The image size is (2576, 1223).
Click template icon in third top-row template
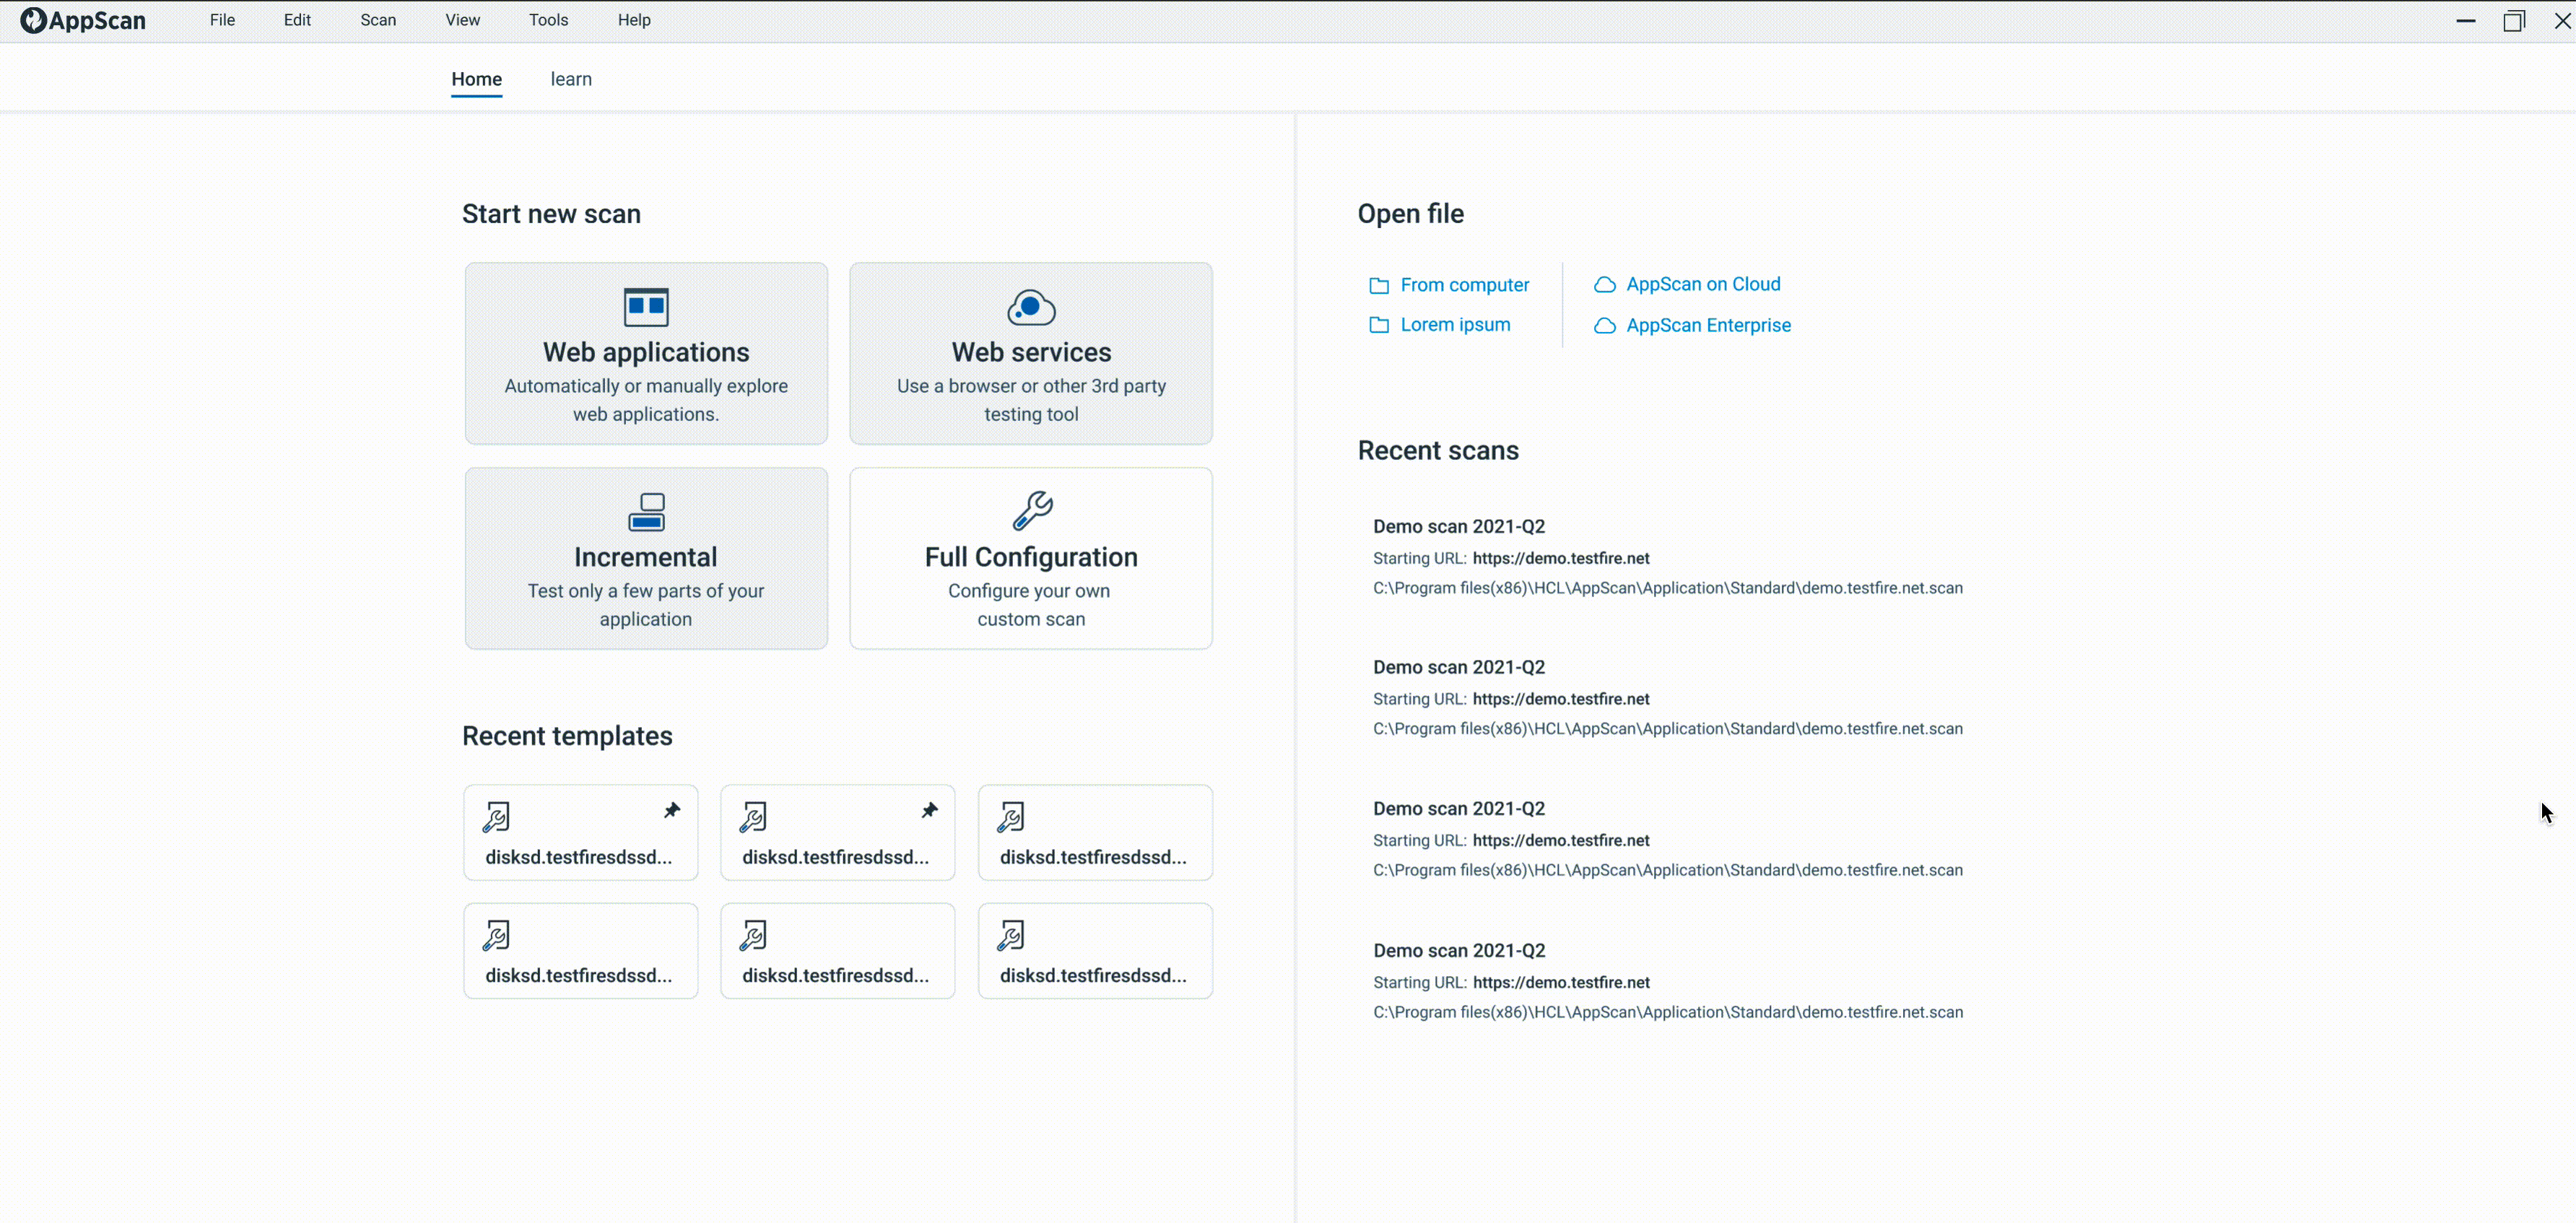(x=1011, y=817)
